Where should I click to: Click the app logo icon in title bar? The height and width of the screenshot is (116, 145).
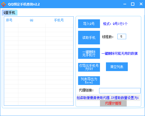coord(4,4)
